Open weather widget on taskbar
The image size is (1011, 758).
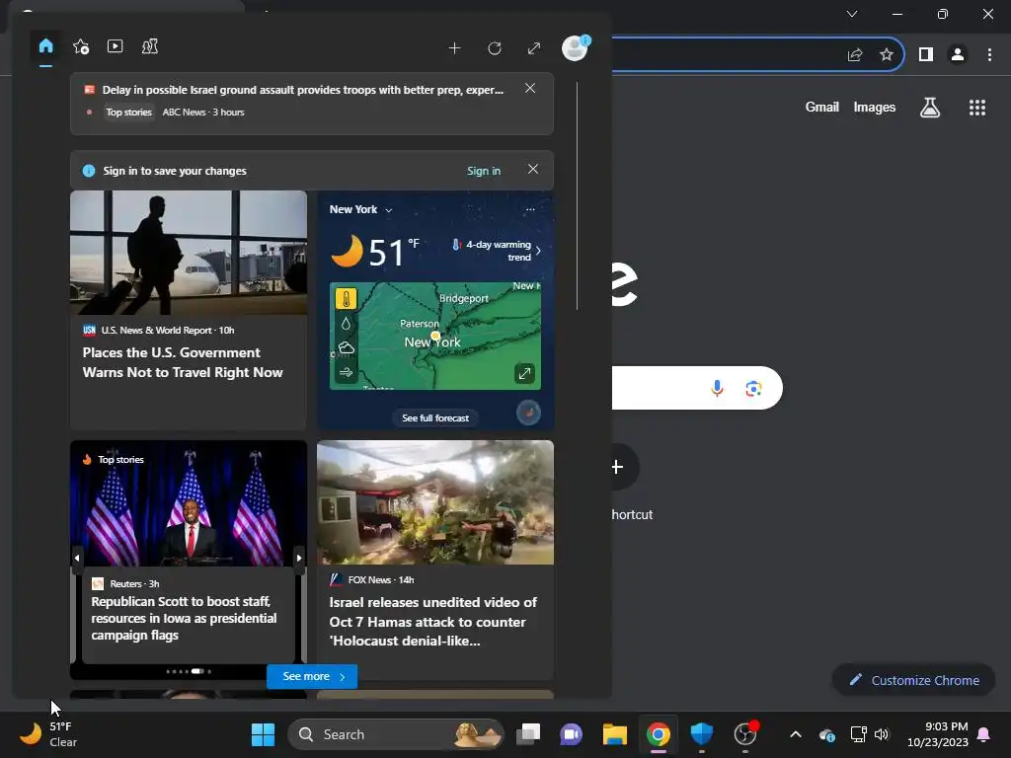(48, 734)
